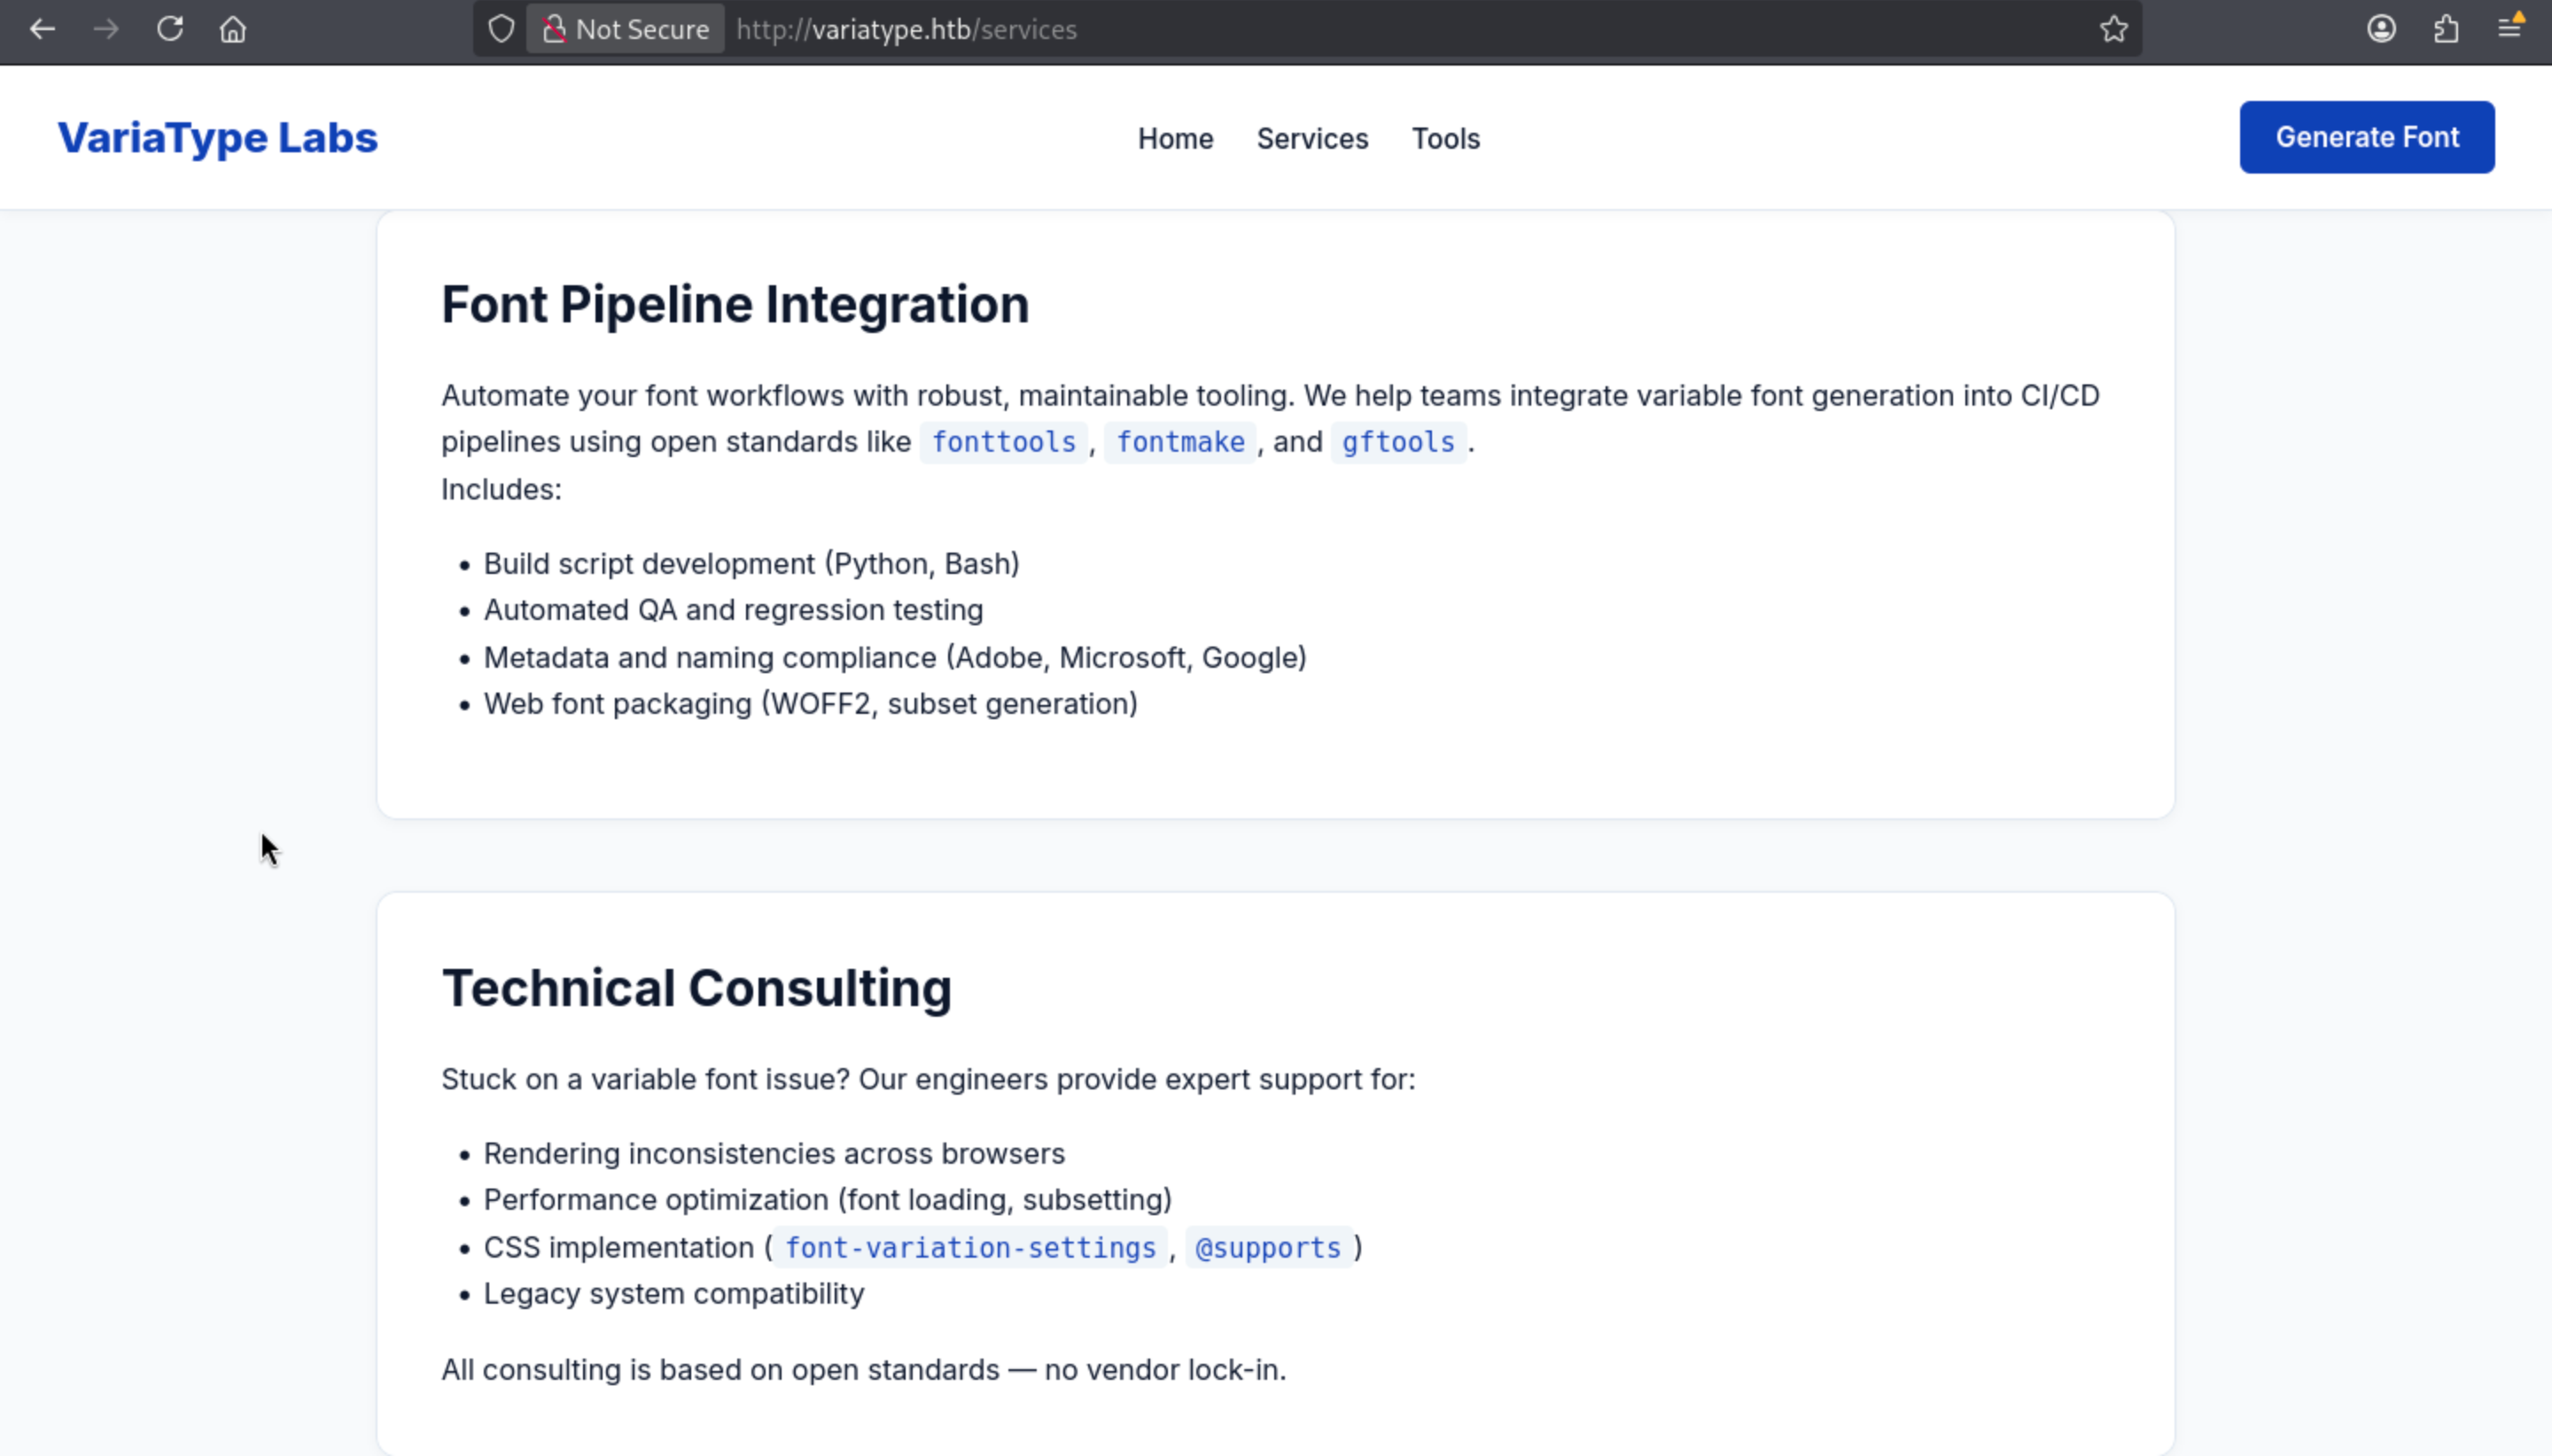
Task: Open the application hamburger menu
Action: pos(2509,29)
